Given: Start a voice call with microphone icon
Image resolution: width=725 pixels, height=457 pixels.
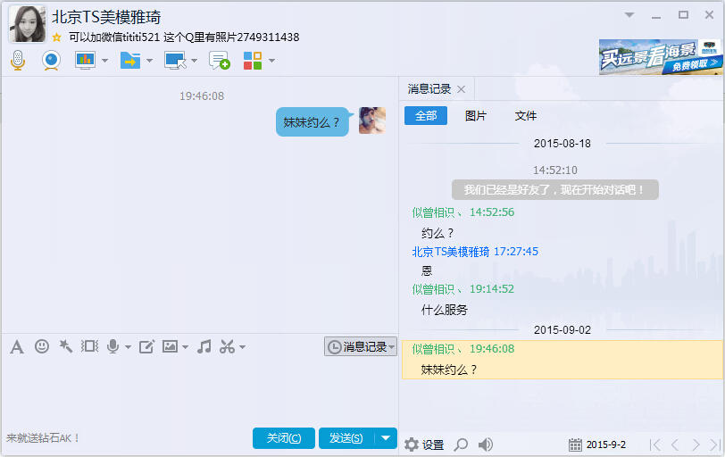Looking at the screenshot, I should coord(18,60).
